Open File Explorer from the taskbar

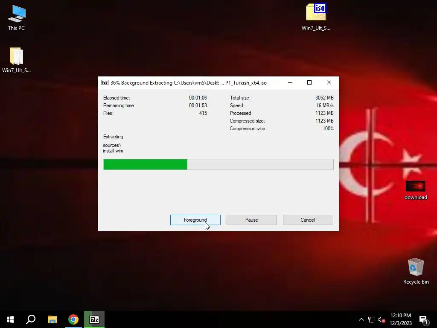point(52,319)
